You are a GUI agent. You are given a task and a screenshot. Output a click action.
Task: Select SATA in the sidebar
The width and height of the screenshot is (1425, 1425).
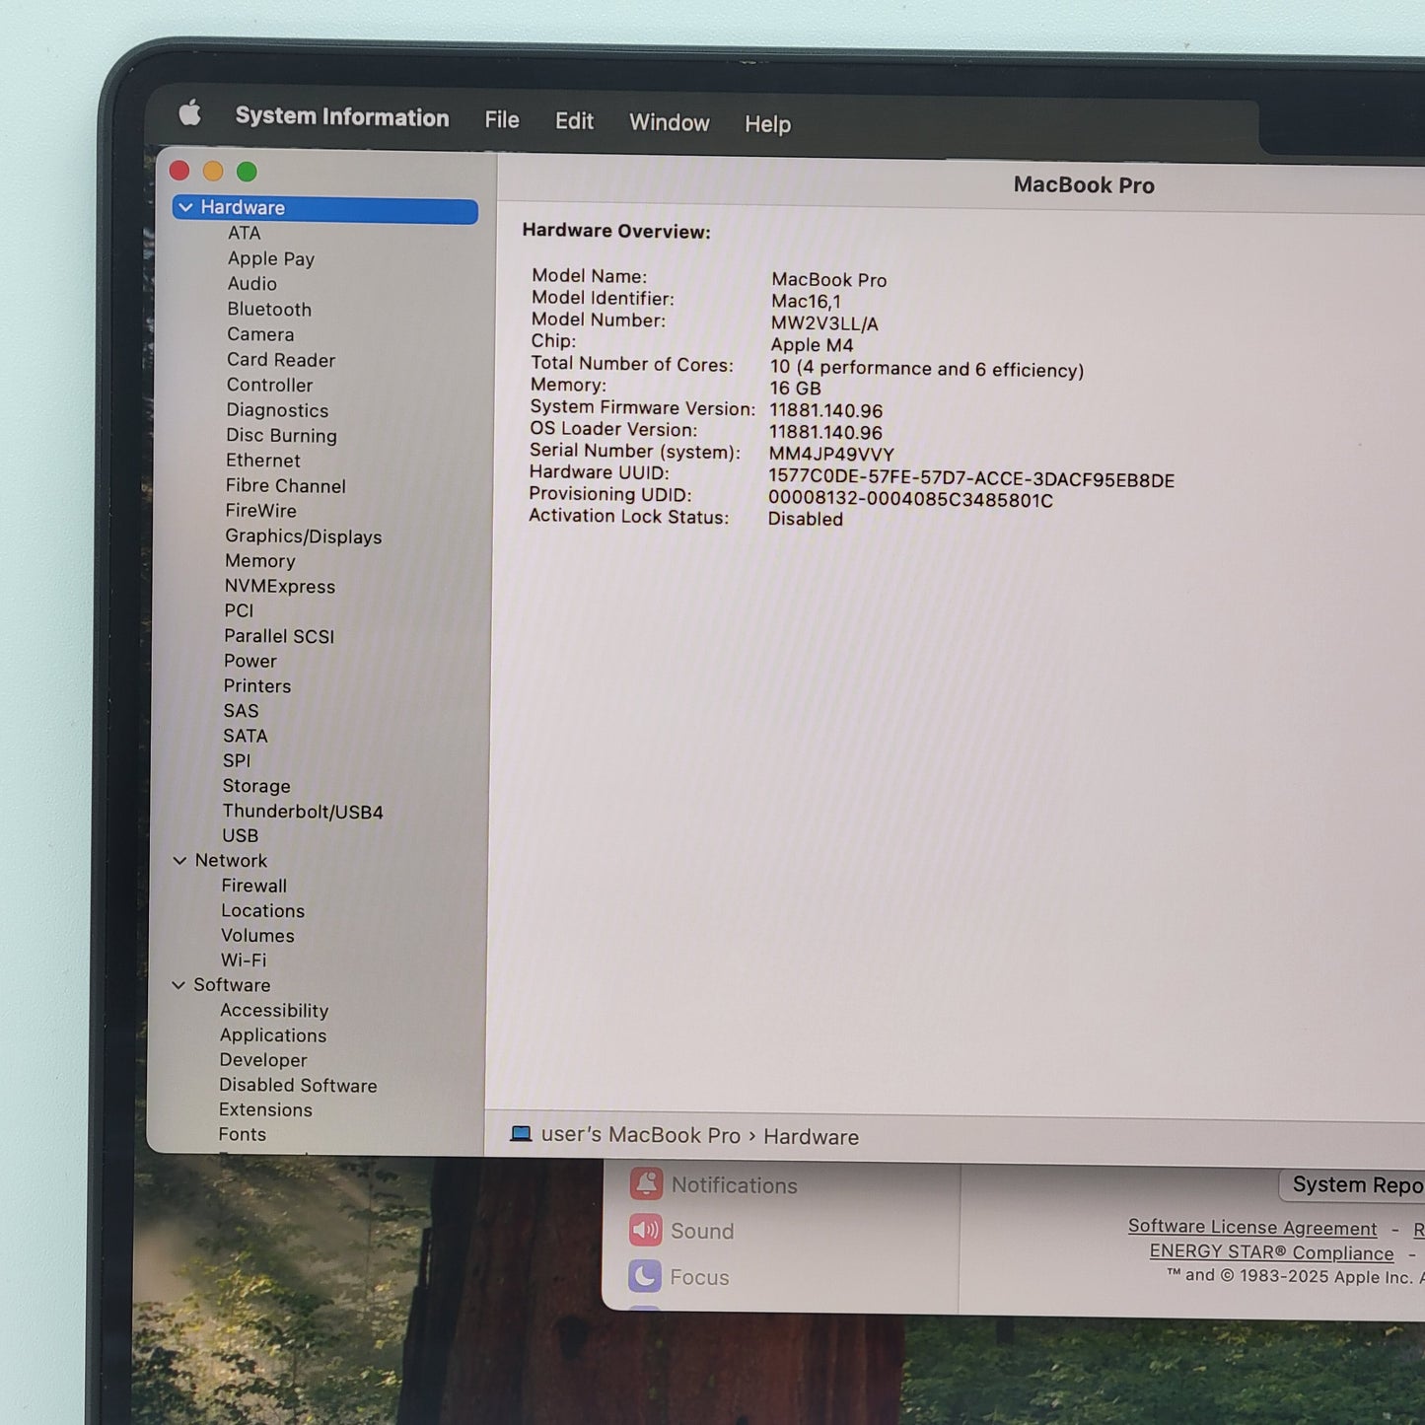pyautogui.click(x=245, y=736)
